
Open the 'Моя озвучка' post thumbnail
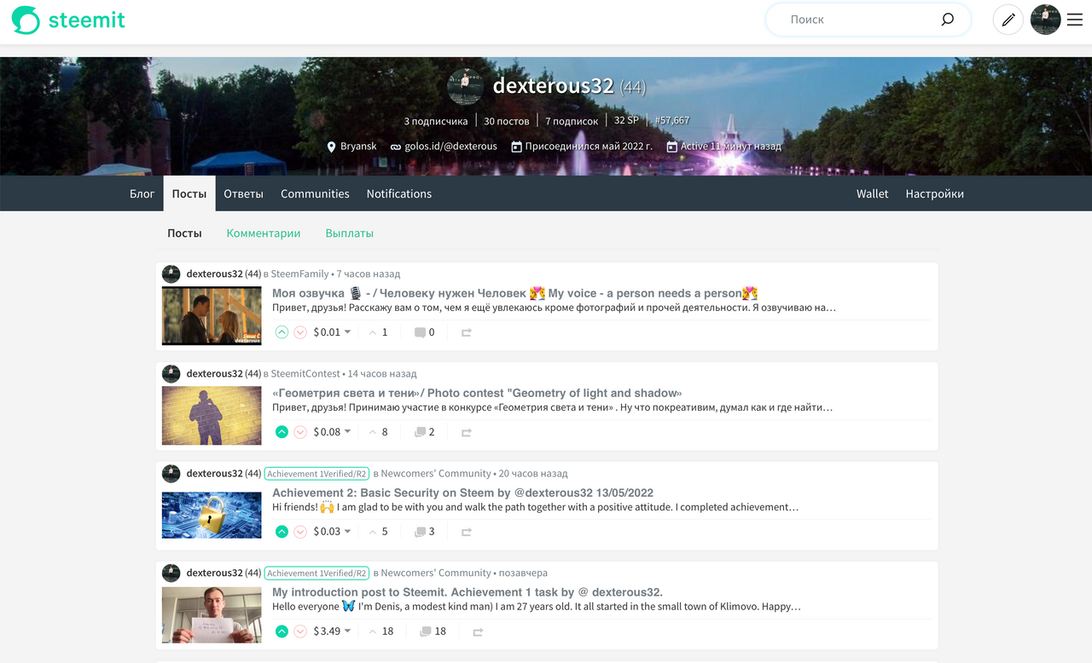point(212,315)
